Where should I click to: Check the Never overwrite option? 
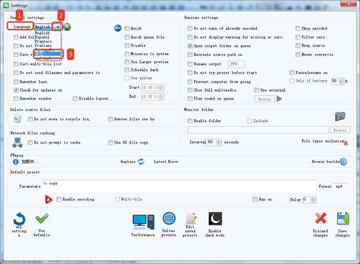click(x=298, y=55)
